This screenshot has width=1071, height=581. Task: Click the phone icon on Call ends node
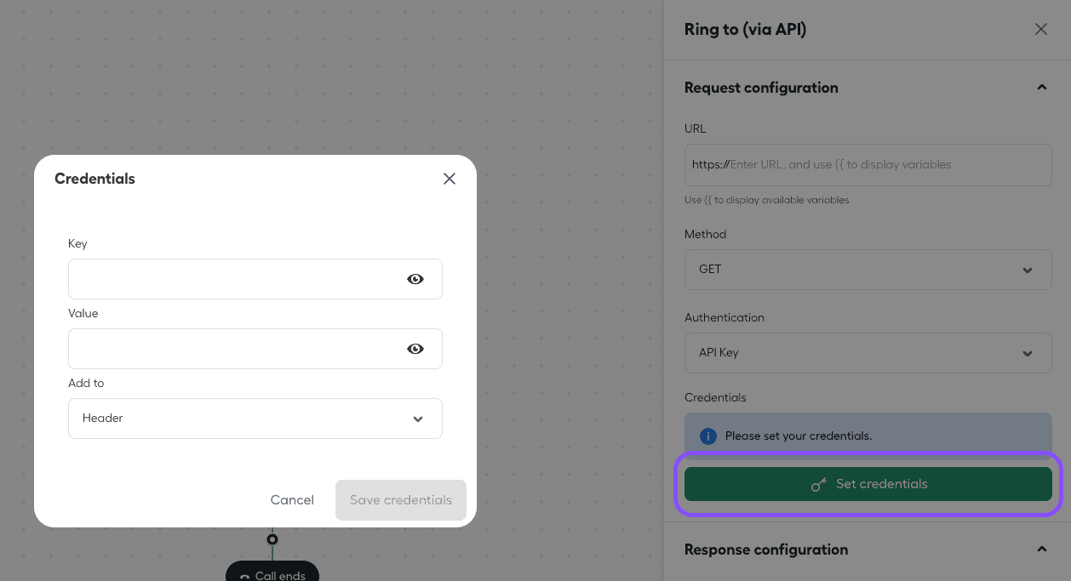[x=244, y=577]
